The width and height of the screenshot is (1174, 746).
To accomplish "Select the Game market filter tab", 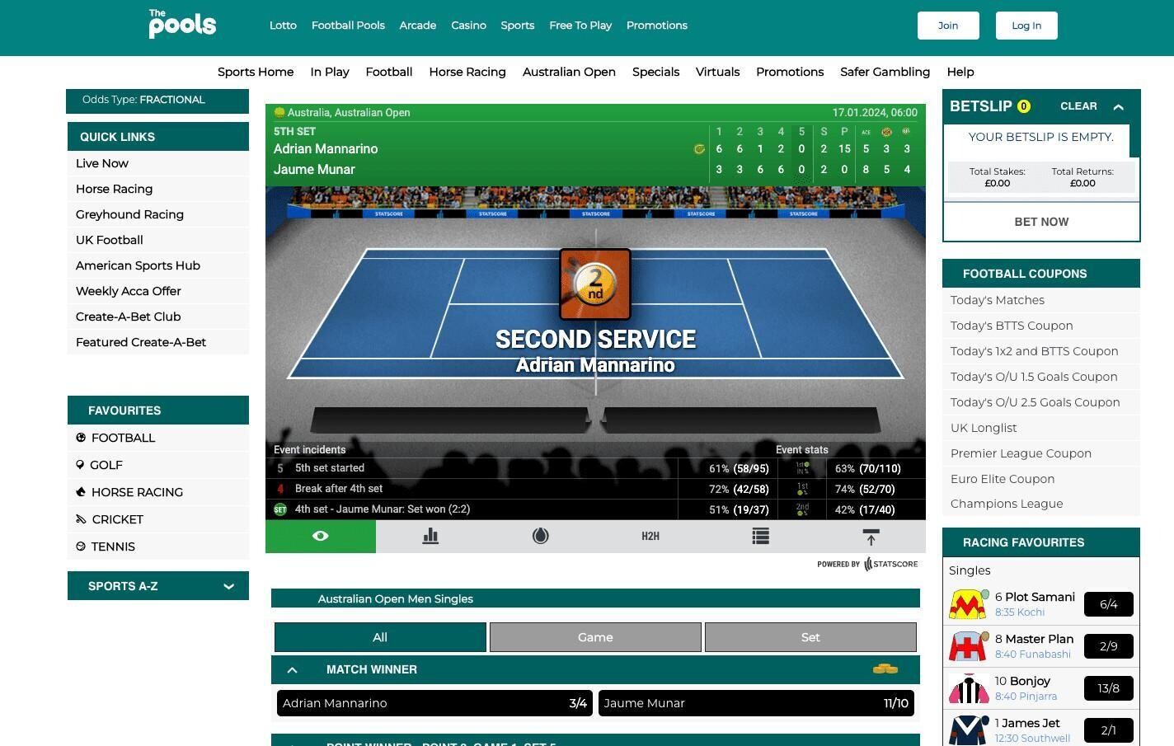I will (x=595, y=637).
